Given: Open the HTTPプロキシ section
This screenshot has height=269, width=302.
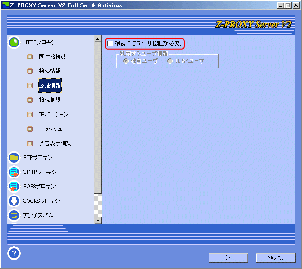Looking at the screenshot, I should tap(40, 42).
